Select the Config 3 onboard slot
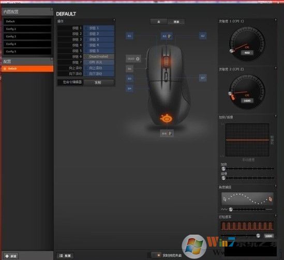Image resolution: width=284 pixels, height=260 pixels. pyautogui.click(x=27, y=36)
